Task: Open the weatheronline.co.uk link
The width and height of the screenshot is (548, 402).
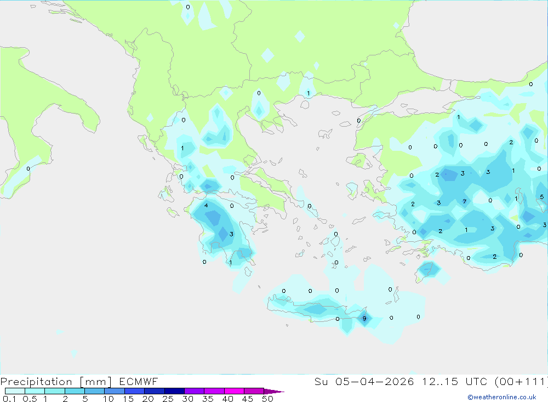Action: coord(502,397)
